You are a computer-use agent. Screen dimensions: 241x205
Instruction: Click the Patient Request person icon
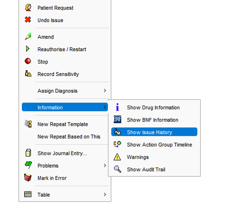[x=28, y=8]
